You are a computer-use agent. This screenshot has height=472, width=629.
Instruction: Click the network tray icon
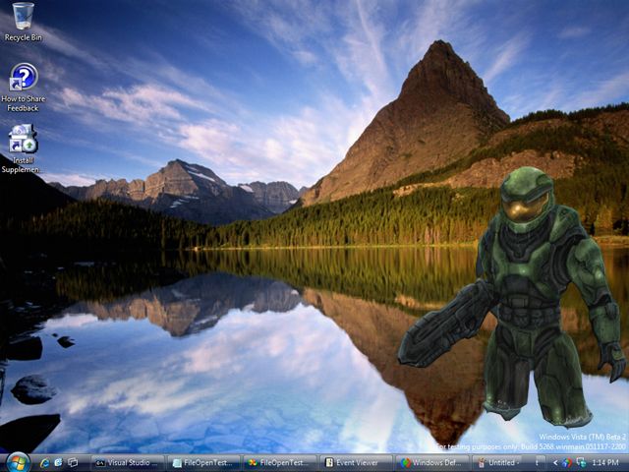(x=581, y=463)
